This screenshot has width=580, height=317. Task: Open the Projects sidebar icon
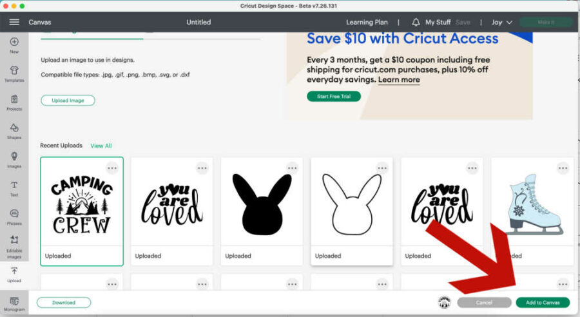click(14, 102)
